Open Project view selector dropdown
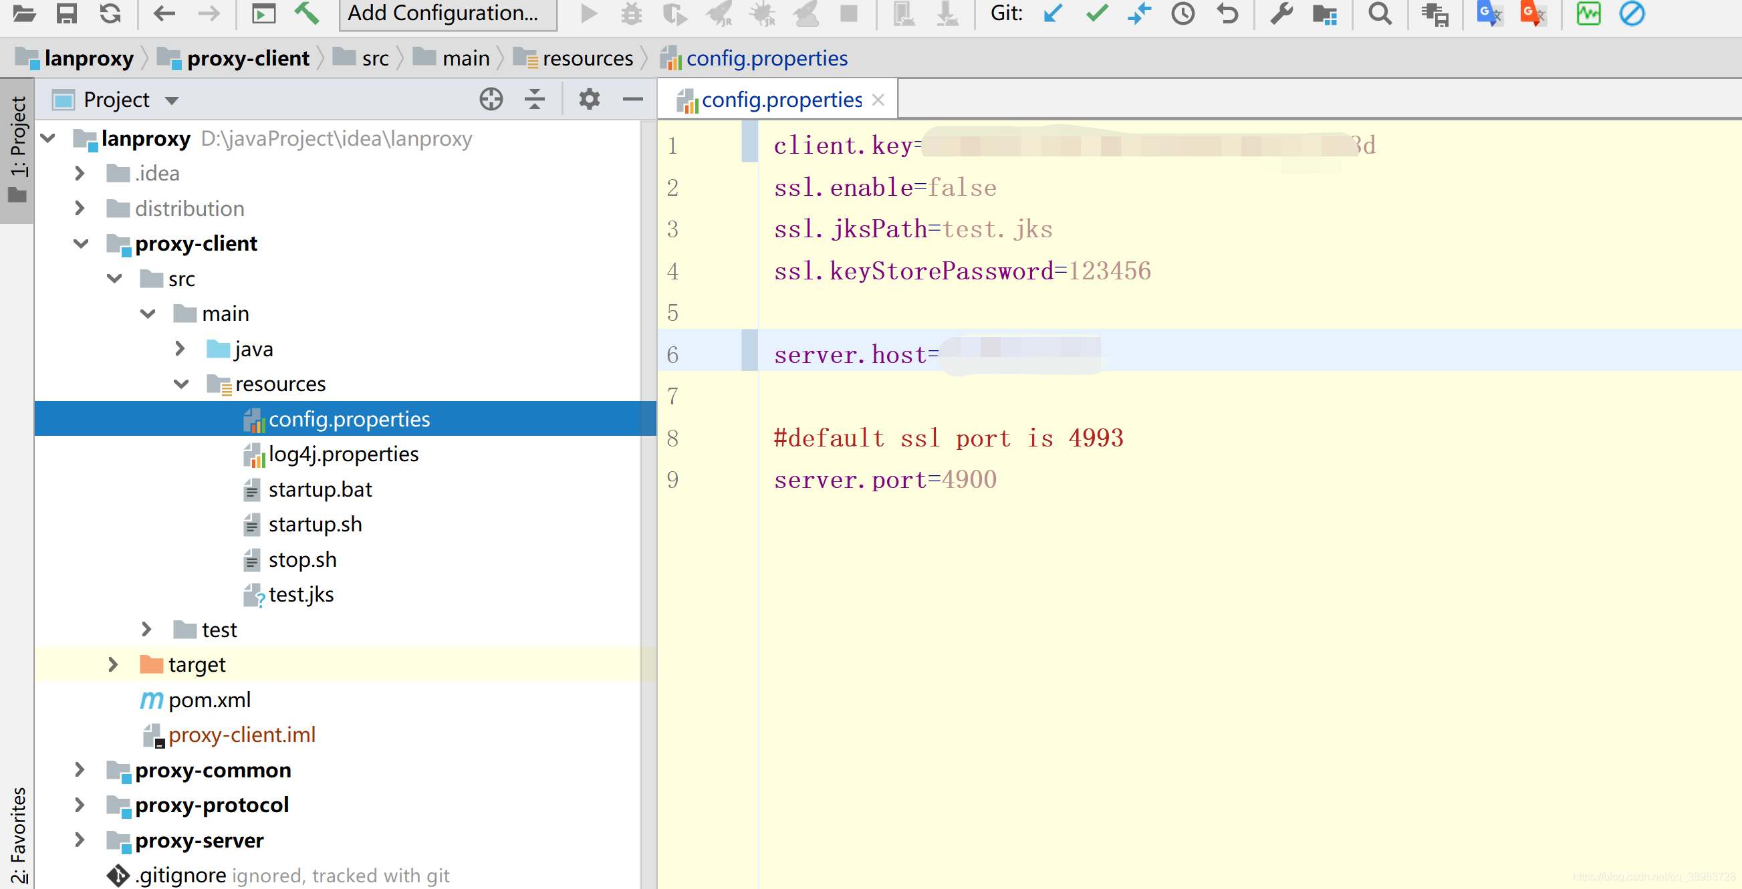This screenshot has width=1742, height=889. click(x=172, y=101)
